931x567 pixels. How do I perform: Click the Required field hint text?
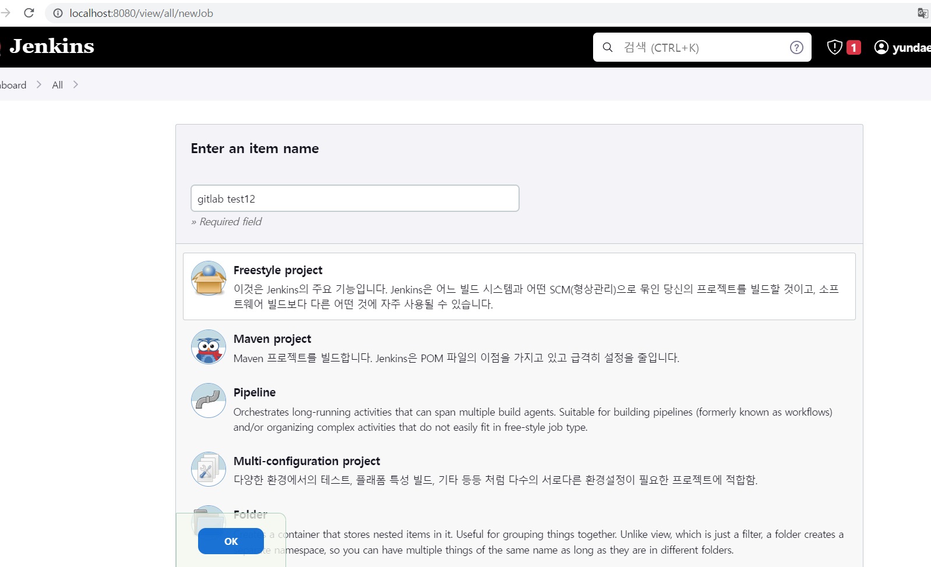point(226,222)
